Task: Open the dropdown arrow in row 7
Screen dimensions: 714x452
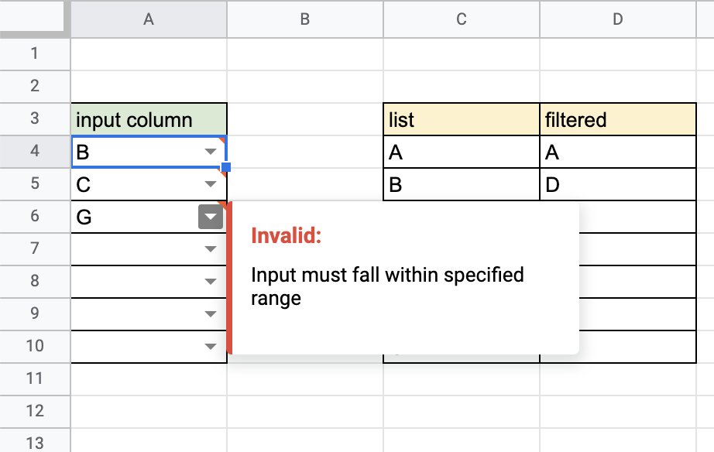Action: coord(211,249)
